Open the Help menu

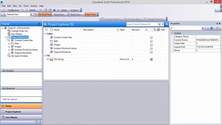pos(41,6)
